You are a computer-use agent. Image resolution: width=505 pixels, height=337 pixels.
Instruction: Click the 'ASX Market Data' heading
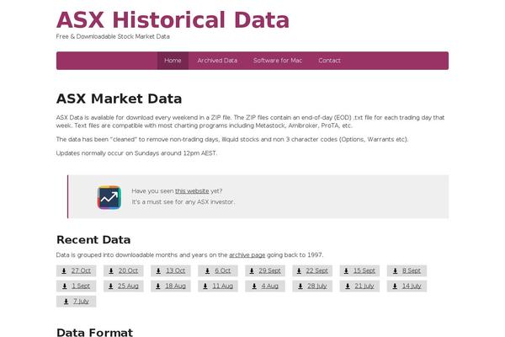point(120,99)
